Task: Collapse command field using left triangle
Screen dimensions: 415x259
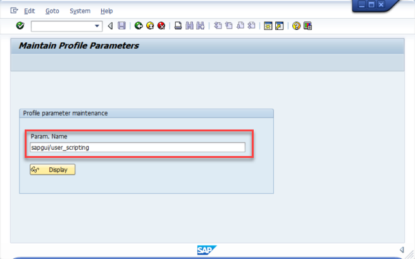Action: (110, 26)
